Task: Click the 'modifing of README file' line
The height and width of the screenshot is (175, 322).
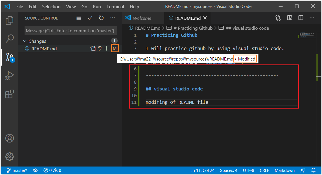Action: tap(177, 102)
